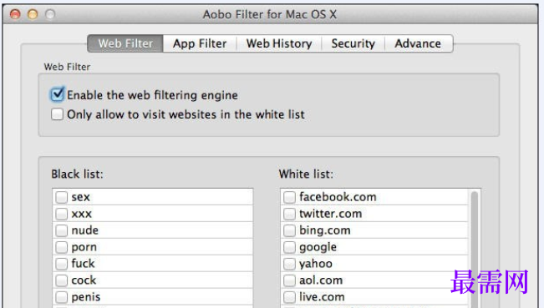Switch to the Security tab

click(353, 43)
